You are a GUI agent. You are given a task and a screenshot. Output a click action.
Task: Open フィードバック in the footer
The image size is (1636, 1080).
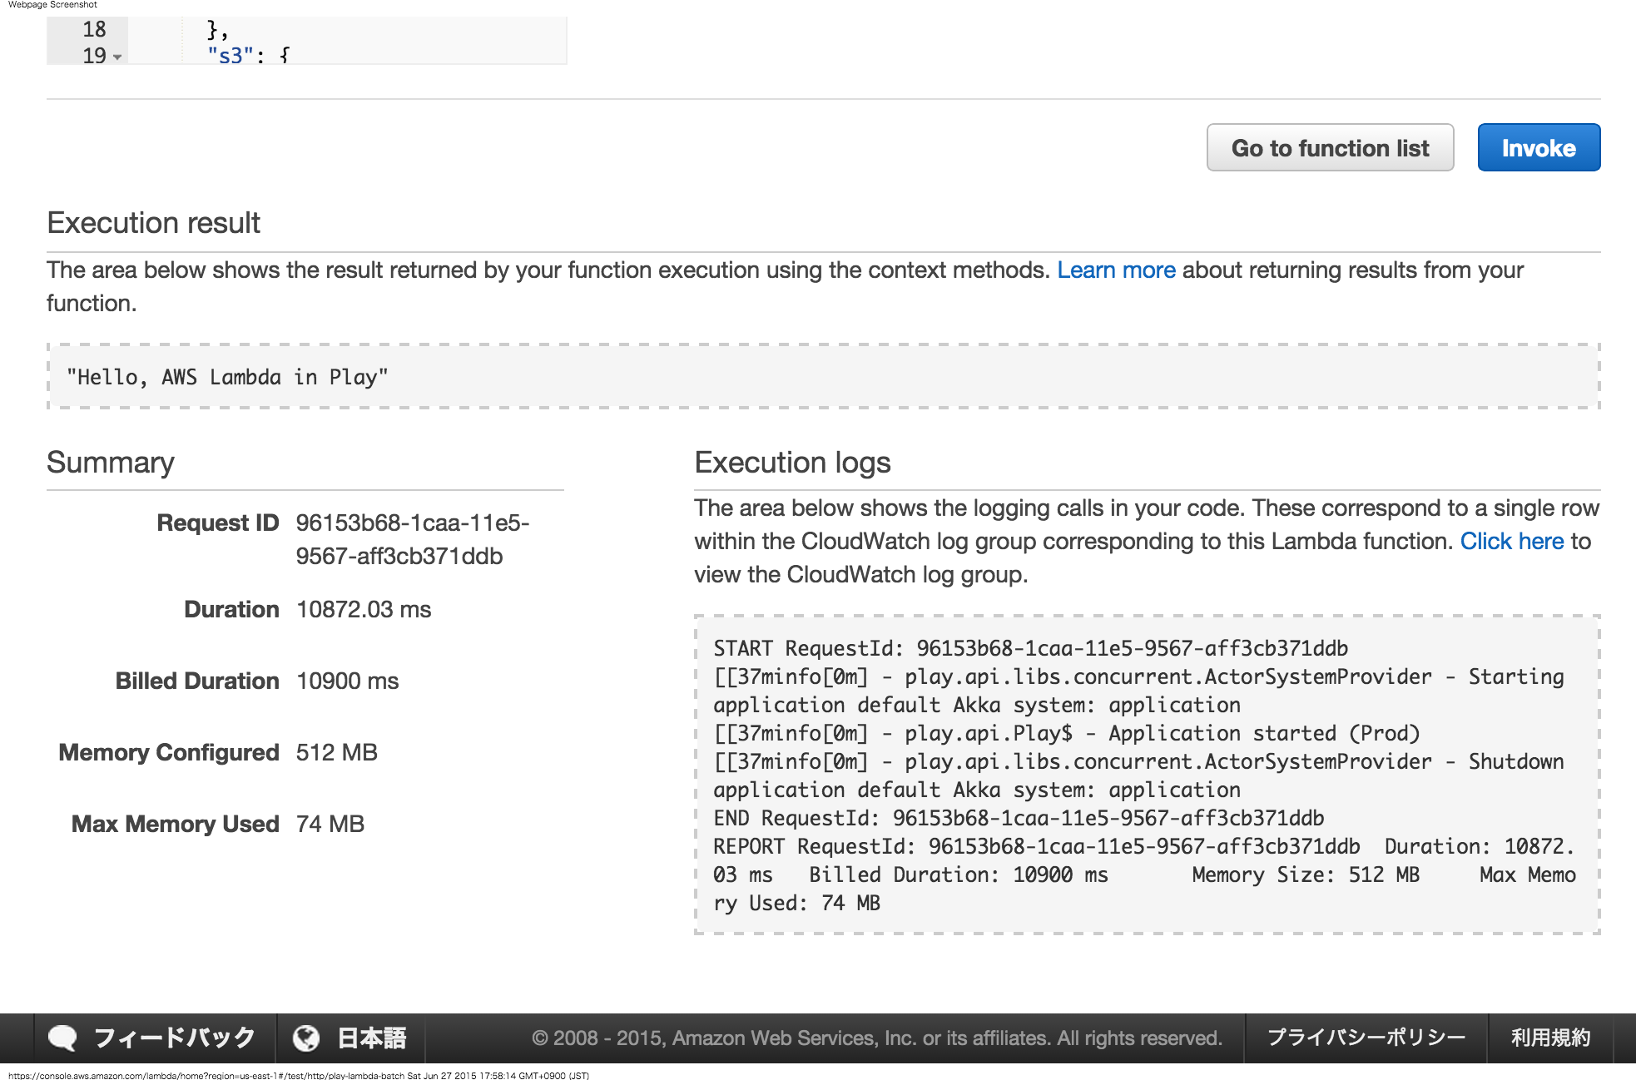coord(174,1038)
